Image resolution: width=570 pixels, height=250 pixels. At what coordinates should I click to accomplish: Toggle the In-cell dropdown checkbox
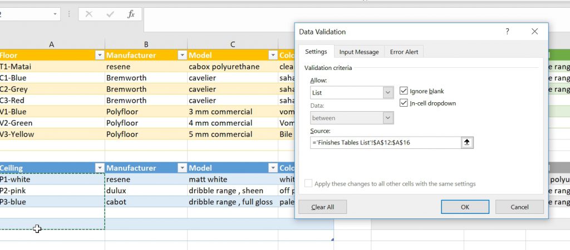404,103
